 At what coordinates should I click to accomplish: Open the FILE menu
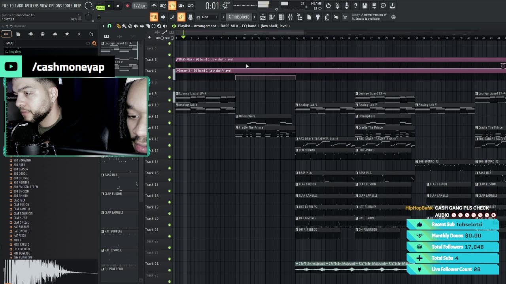click(5, 6)
